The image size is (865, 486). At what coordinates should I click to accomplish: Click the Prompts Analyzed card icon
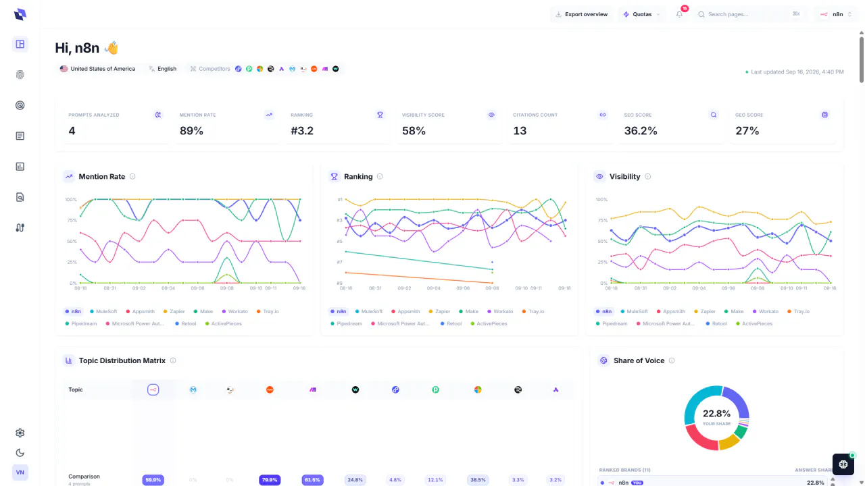(158, 115)
